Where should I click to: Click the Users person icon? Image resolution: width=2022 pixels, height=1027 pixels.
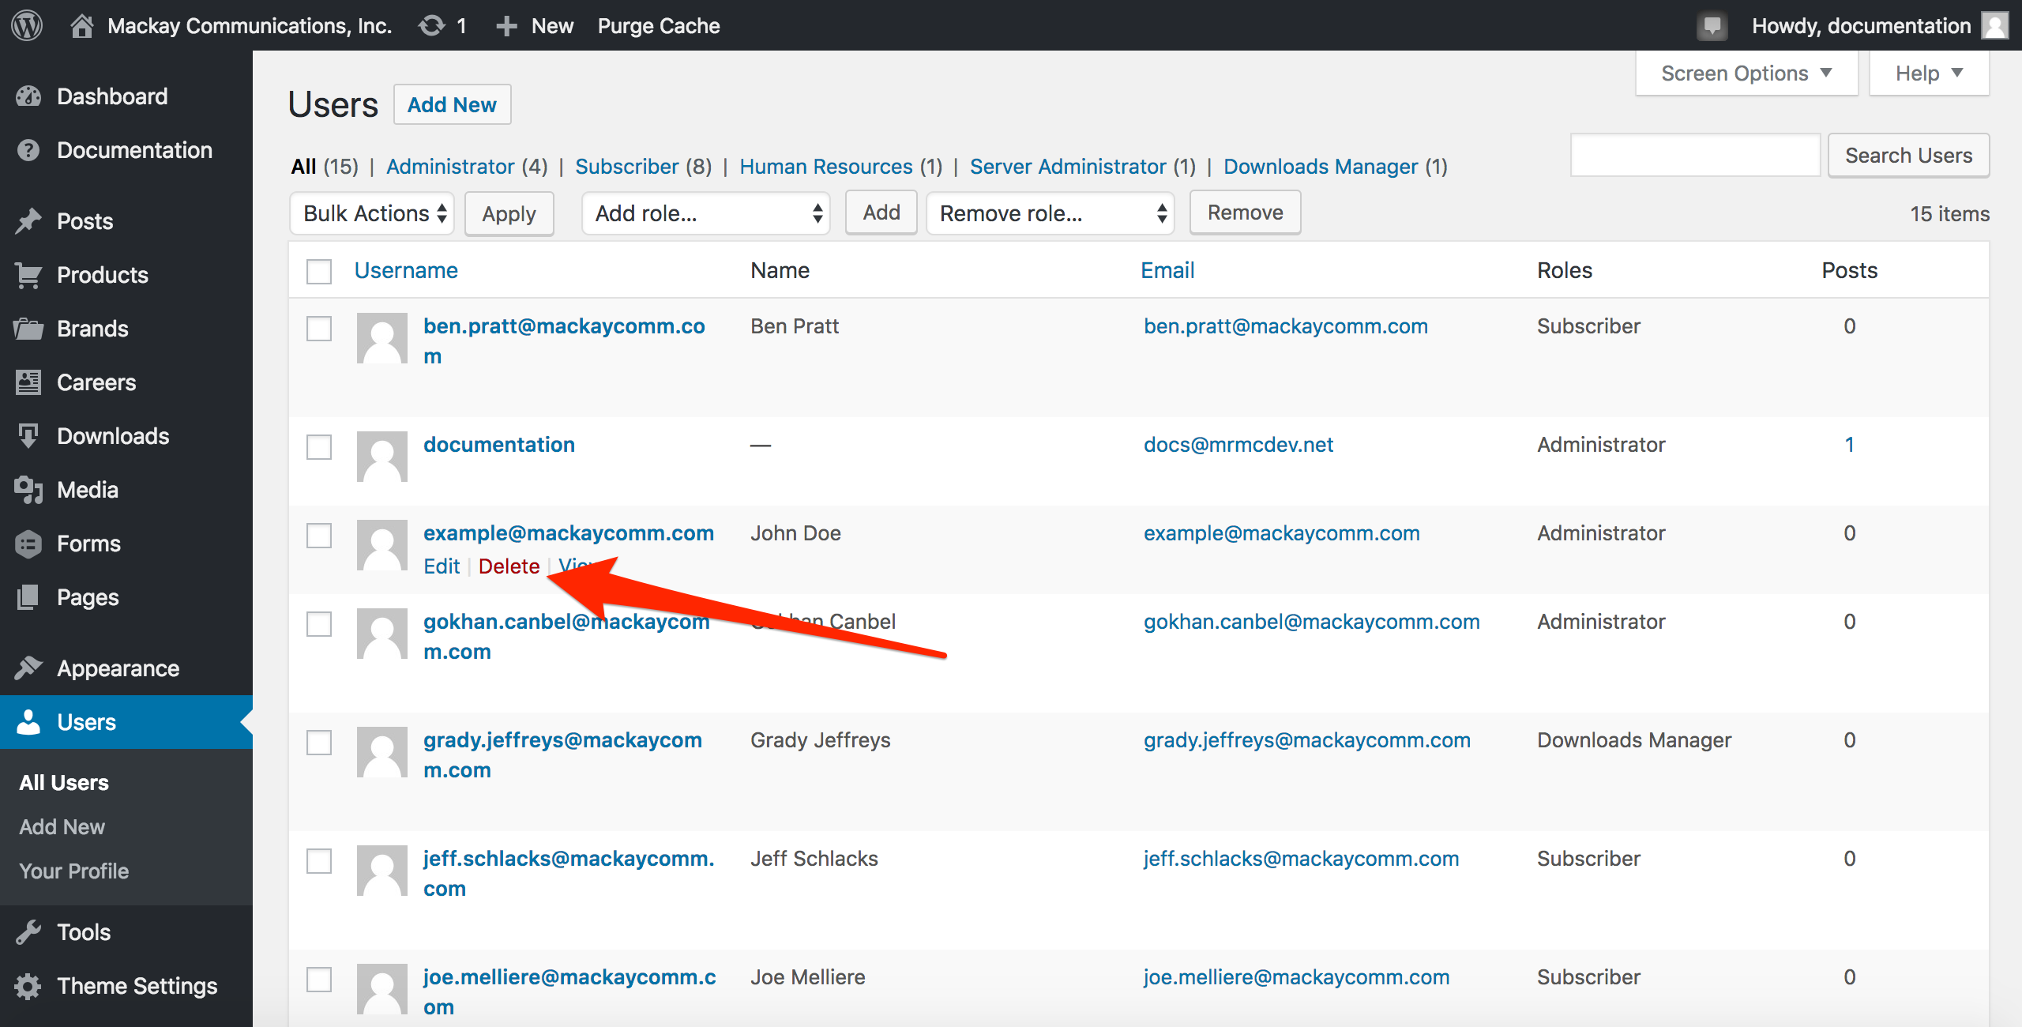[28, 722]
